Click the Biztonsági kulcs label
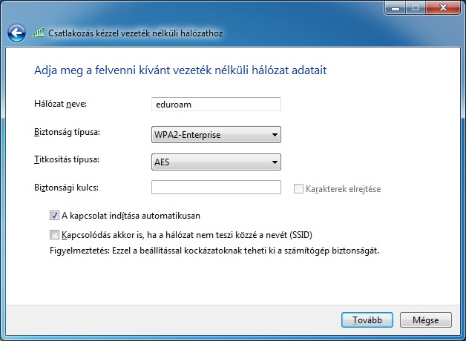 click(66, 188)
